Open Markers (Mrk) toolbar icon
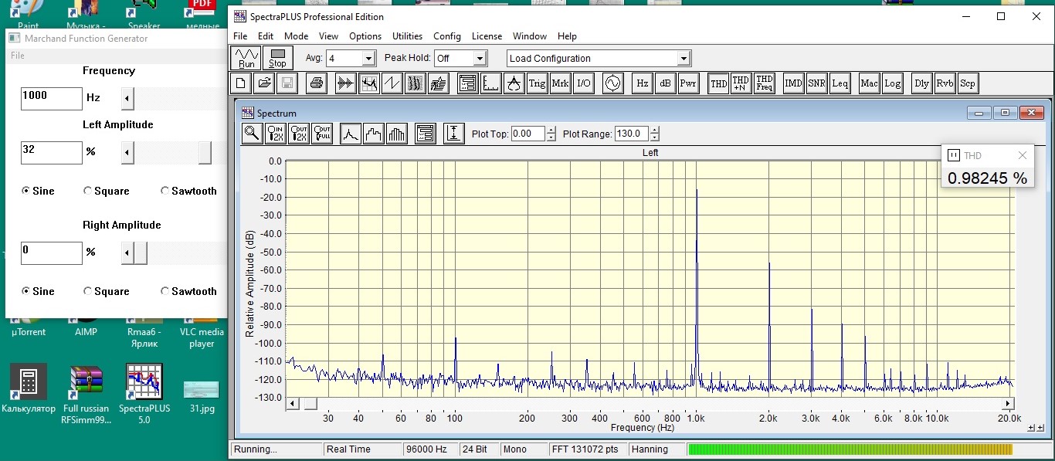The height and width of the screenshot is (461, 1055). (x=560, y=83)
